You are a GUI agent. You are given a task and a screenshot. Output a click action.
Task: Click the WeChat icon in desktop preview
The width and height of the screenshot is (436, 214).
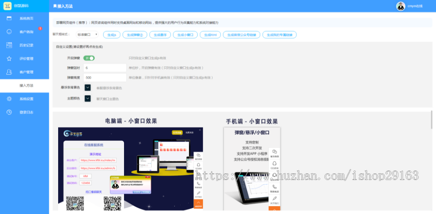tap(198, 155)
